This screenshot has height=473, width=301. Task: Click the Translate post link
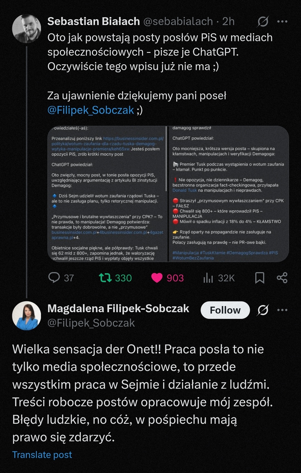(42, 455)
